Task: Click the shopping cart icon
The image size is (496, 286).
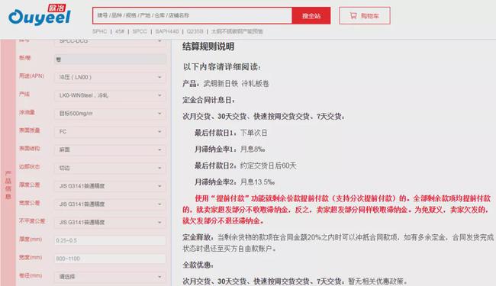Action: (x=353, y=15)
